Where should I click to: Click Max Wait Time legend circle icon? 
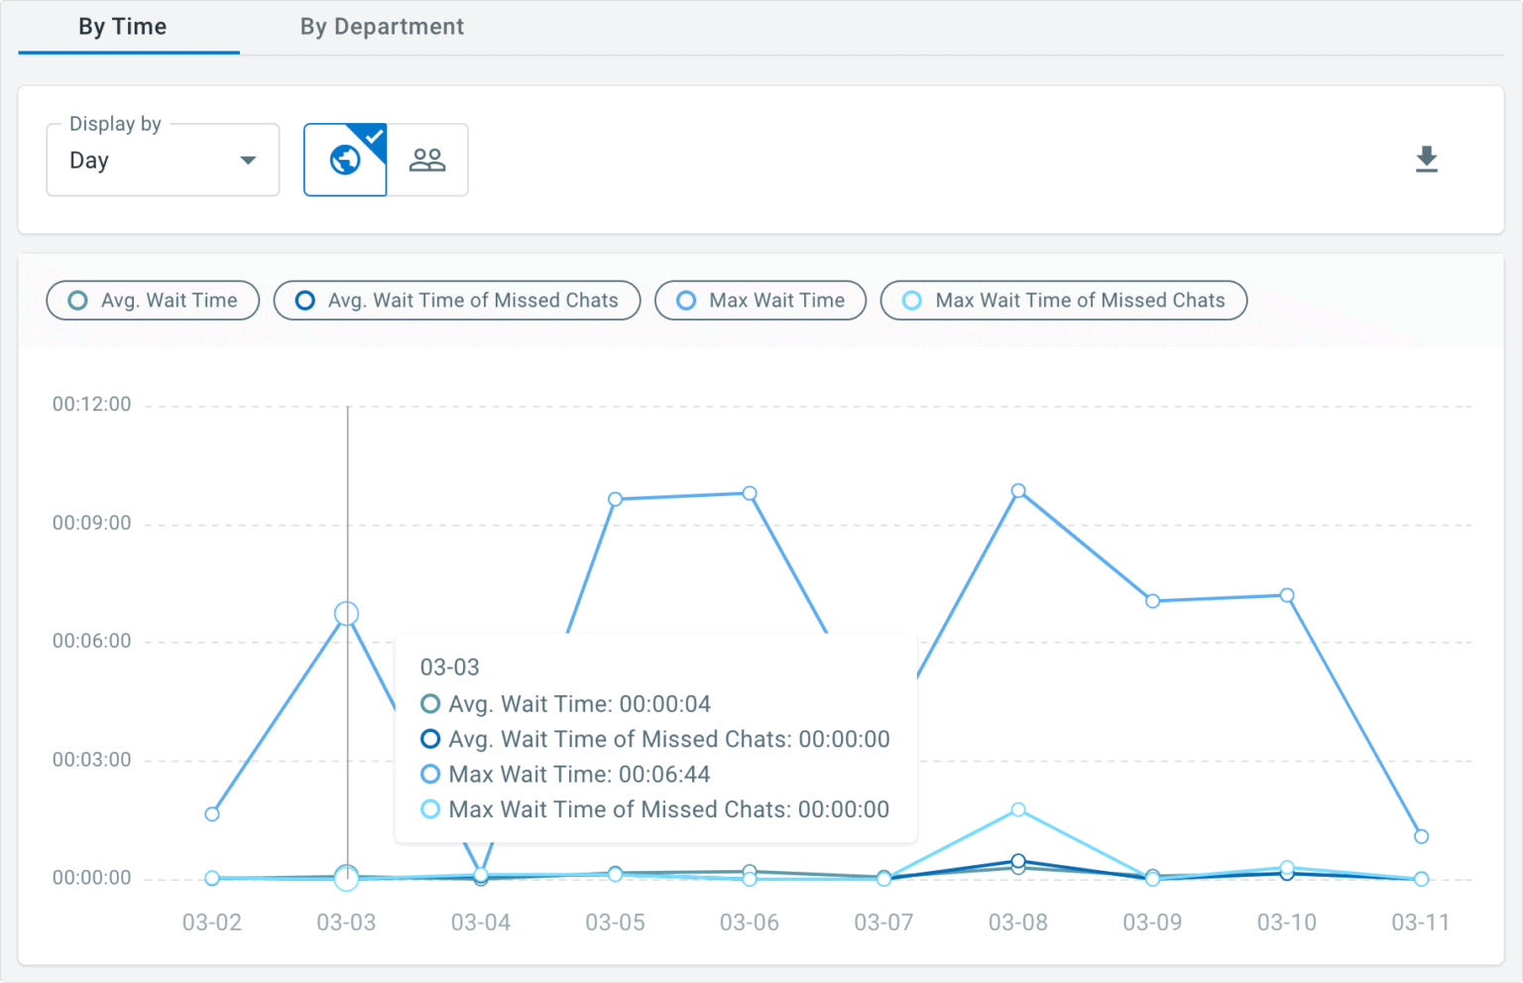tap(685, 301)
